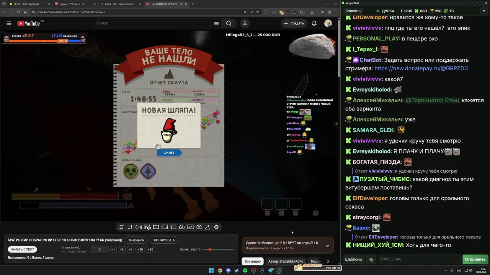Go to the YouTube home logo
The height and width of the screenshot is (275, 490).
pyautogui.click(x=29, y=23)
